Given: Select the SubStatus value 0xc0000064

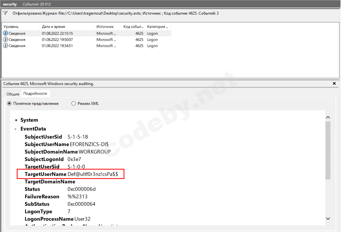Looking at the screenshot, I should tap(81, 204).
